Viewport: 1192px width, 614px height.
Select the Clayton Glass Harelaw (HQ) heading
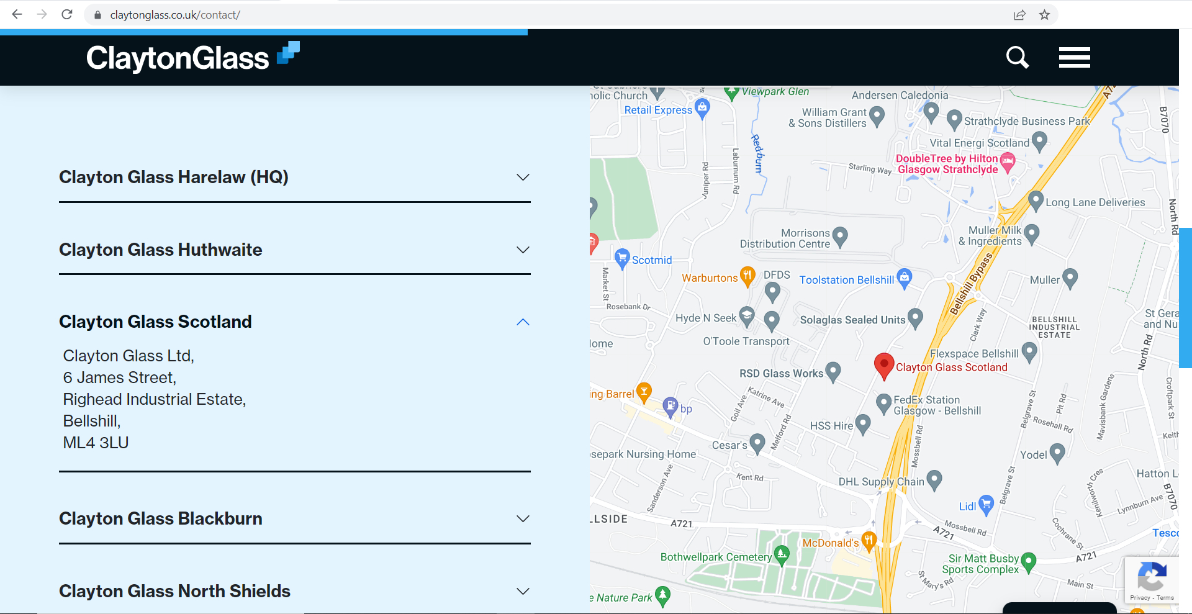pos(174,178)
